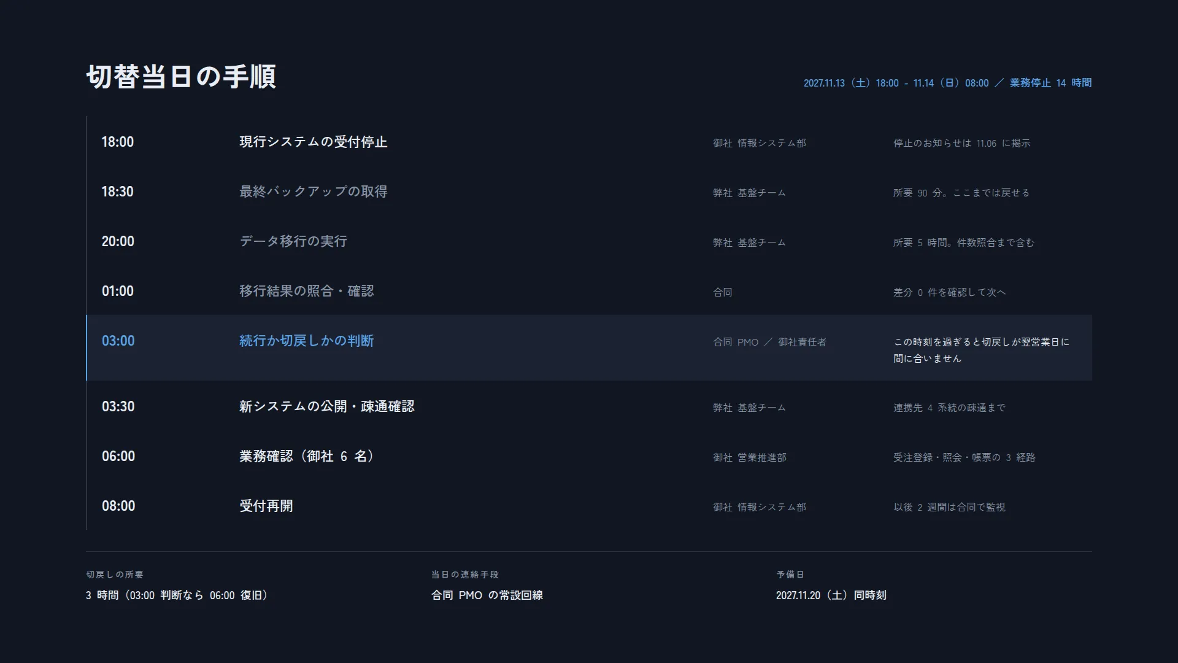This screenshot has width=1178, height=663.
Task: Select the 20:00 time cell
Action: tap(118, 241)
